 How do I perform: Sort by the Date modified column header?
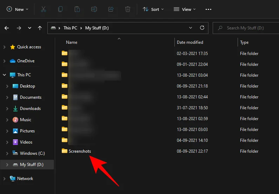(190, 42)
